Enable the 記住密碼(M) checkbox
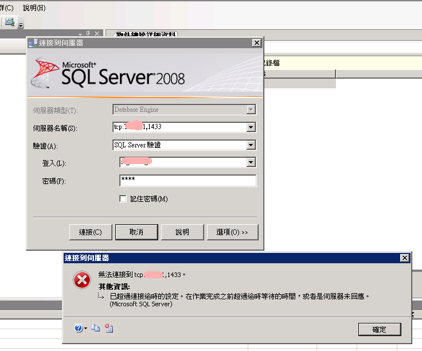Screen dimensions: 422x351 click(x=123, y=199)
